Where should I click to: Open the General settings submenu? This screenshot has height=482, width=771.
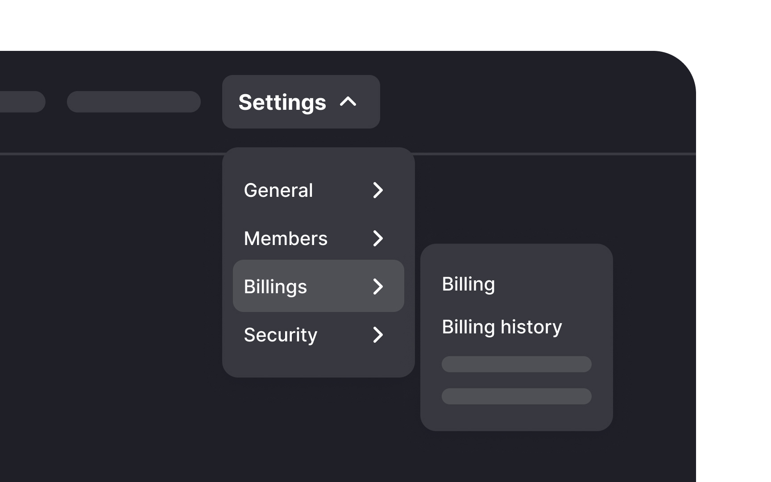pos(278,191)
